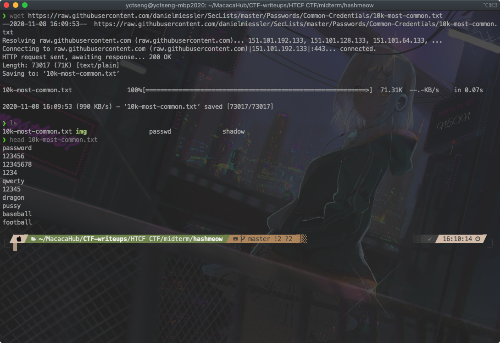Click the 'dragon' output line

pyautogui.click(x=13, y=198)
